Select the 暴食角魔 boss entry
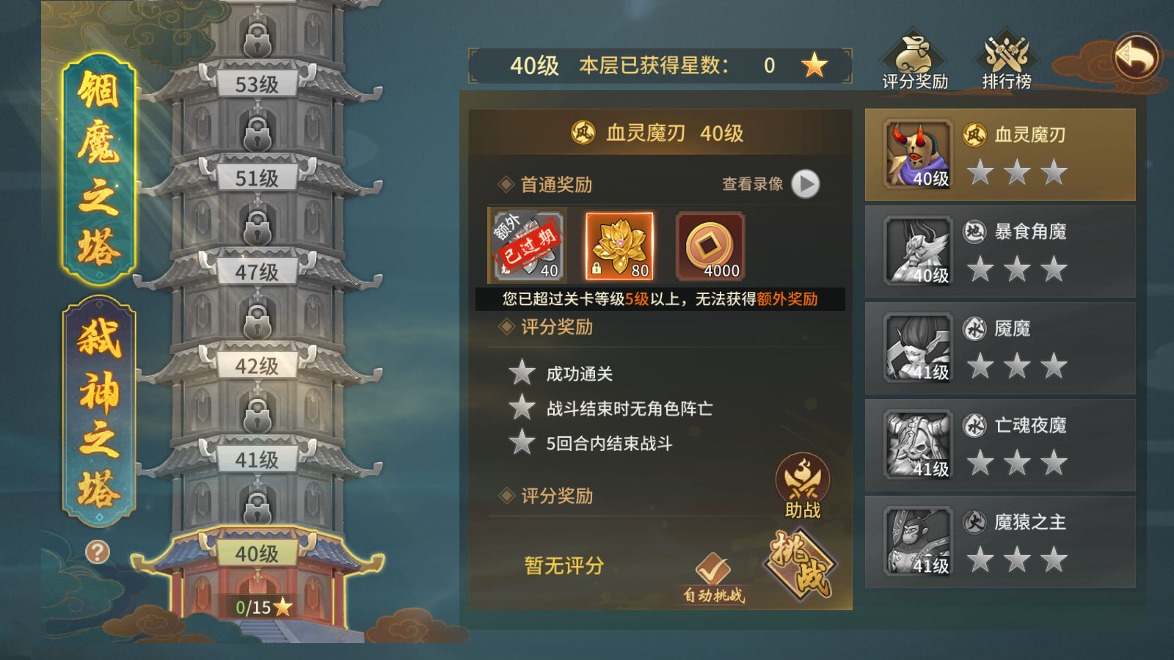 (x=1000, y=252)
